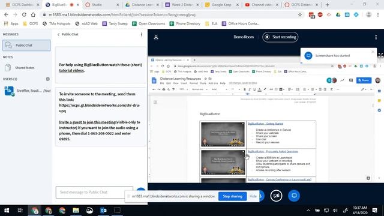The height and width of the screenshot is (216, 384).
Task: Open Open Classrooms bookmark
Action: click(148, 23)
